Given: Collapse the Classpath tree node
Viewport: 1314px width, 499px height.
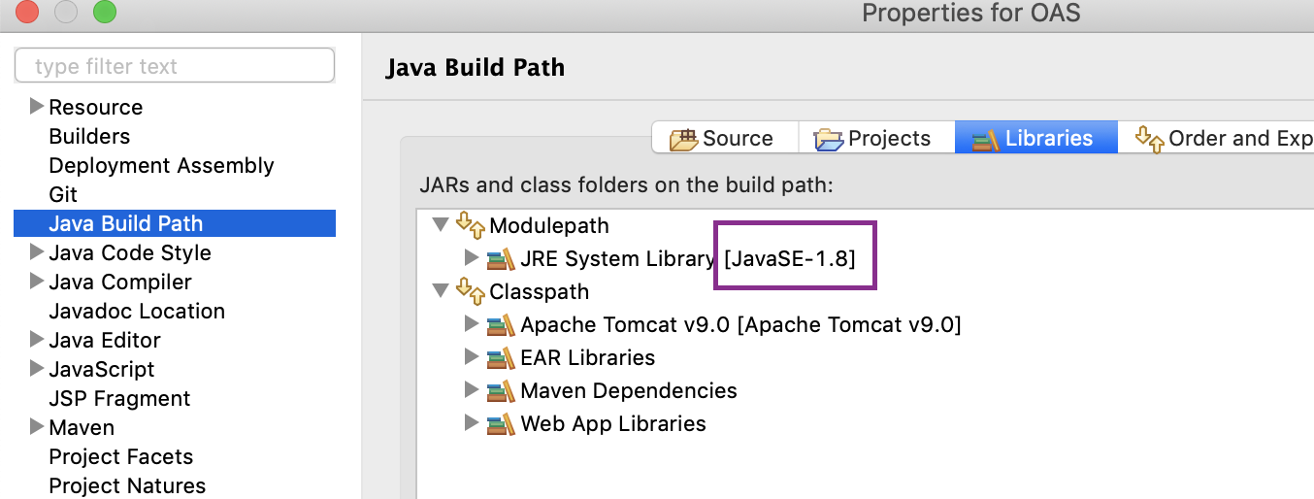Looking at the screenshot, I should tap(441, 292).
